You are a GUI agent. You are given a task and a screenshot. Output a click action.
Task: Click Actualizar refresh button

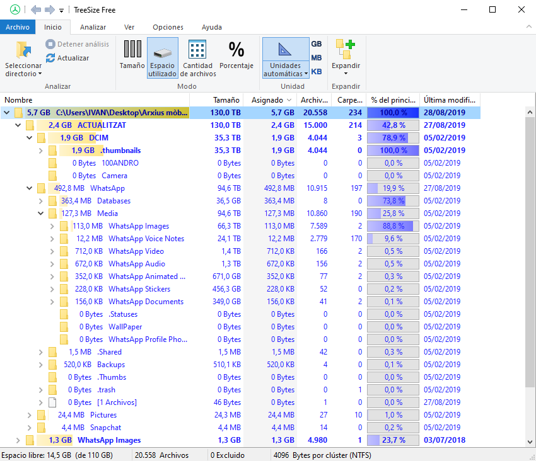67,58
